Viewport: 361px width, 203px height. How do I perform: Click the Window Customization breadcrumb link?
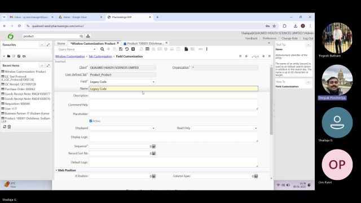pyautogui.click(x=70, y=56)
